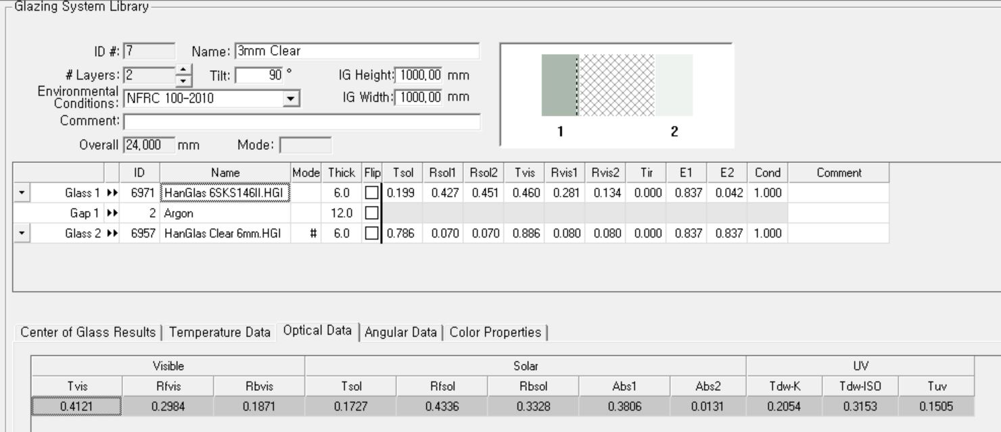Show the Angular Data tab

pos(400,332)
